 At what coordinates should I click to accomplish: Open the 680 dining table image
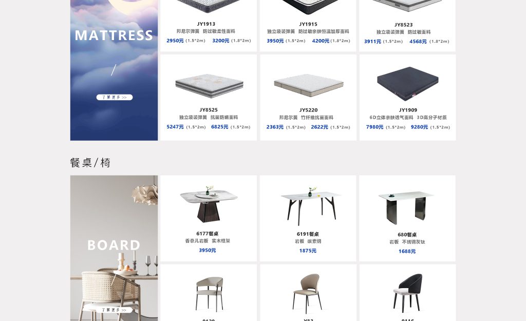tap(406, 208)
